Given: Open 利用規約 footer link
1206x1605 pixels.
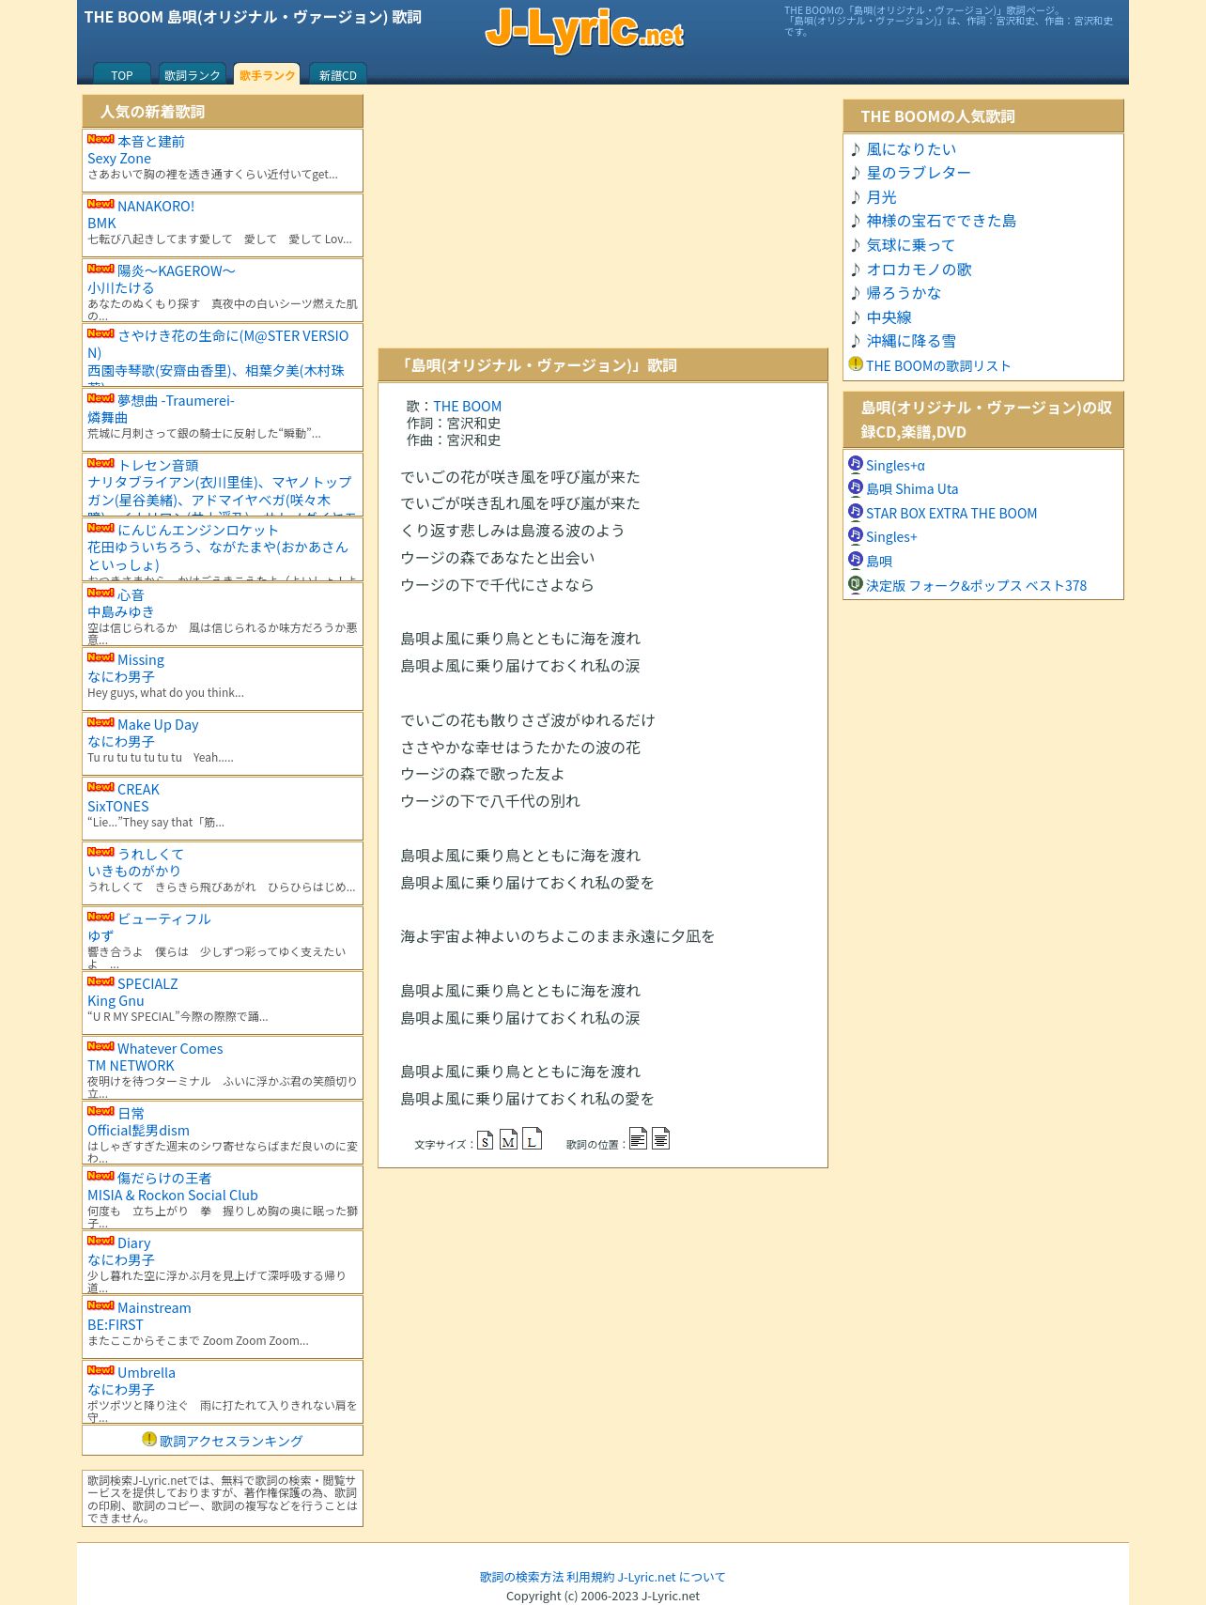Looking at the screenshot, I should click(590, 1577).
